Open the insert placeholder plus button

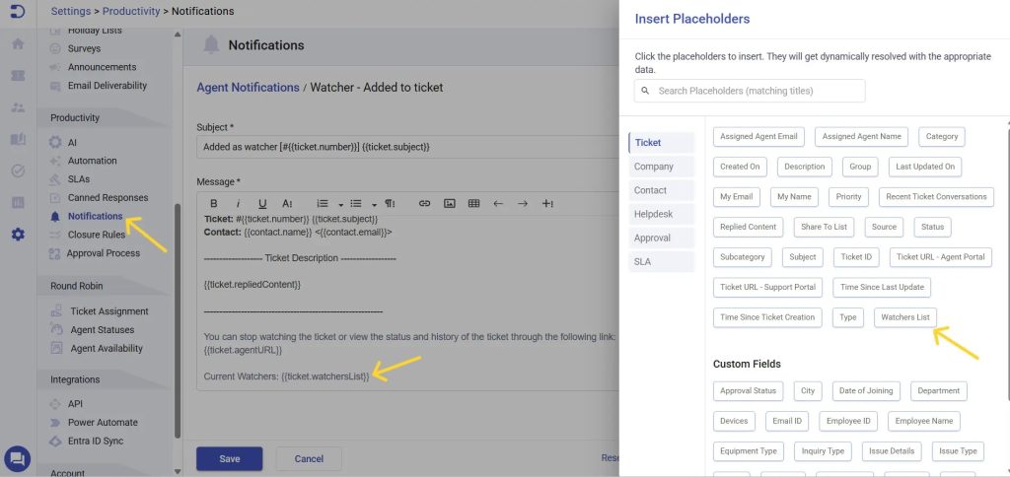(547, 203)
